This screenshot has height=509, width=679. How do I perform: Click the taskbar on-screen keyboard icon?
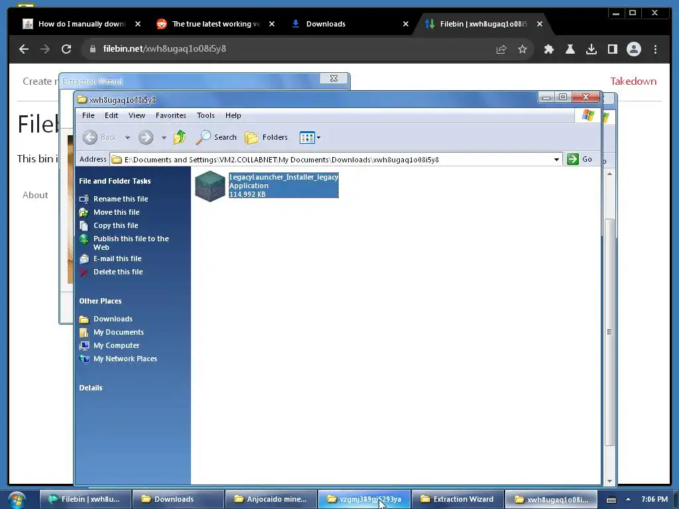tap(611, 500)
